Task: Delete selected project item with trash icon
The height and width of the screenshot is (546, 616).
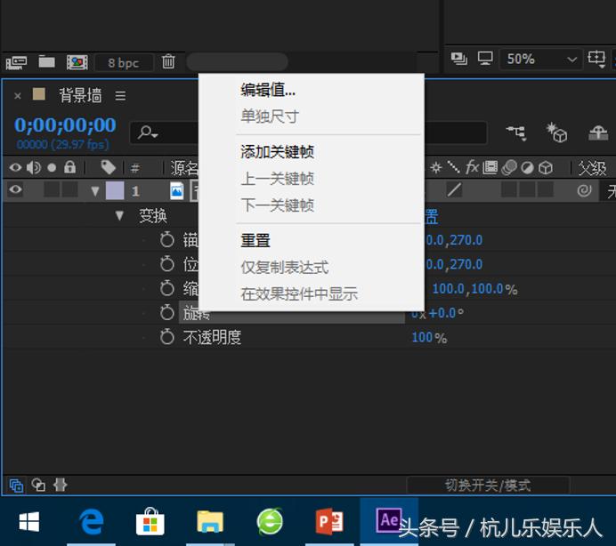Action: [168, 61]
